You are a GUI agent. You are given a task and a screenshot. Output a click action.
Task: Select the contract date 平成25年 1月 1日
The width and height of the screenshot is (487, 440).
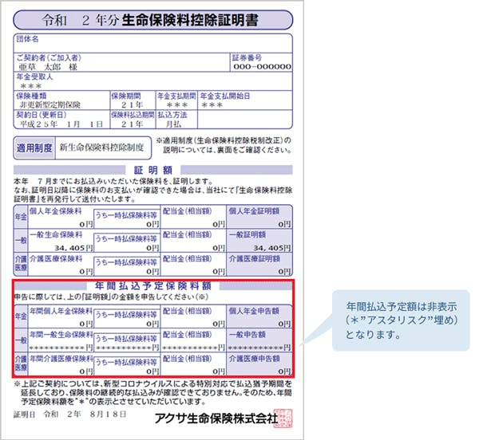61,124
